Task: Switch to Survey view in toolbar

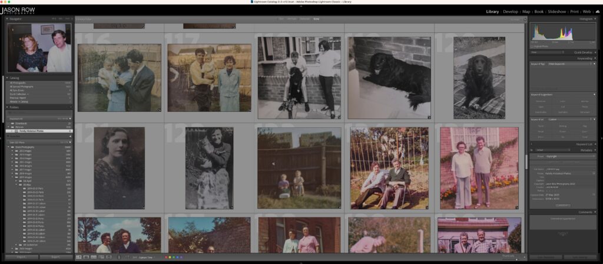Action: tap(101, 257)
